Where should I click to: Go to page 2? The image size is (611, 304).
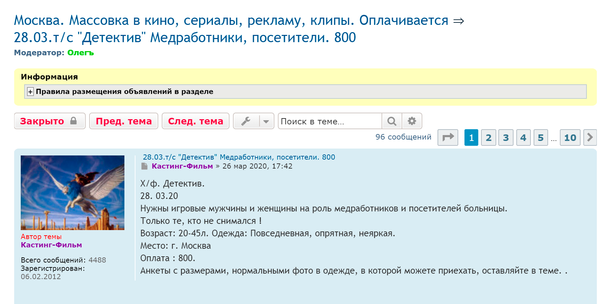(x=488, y=137)
